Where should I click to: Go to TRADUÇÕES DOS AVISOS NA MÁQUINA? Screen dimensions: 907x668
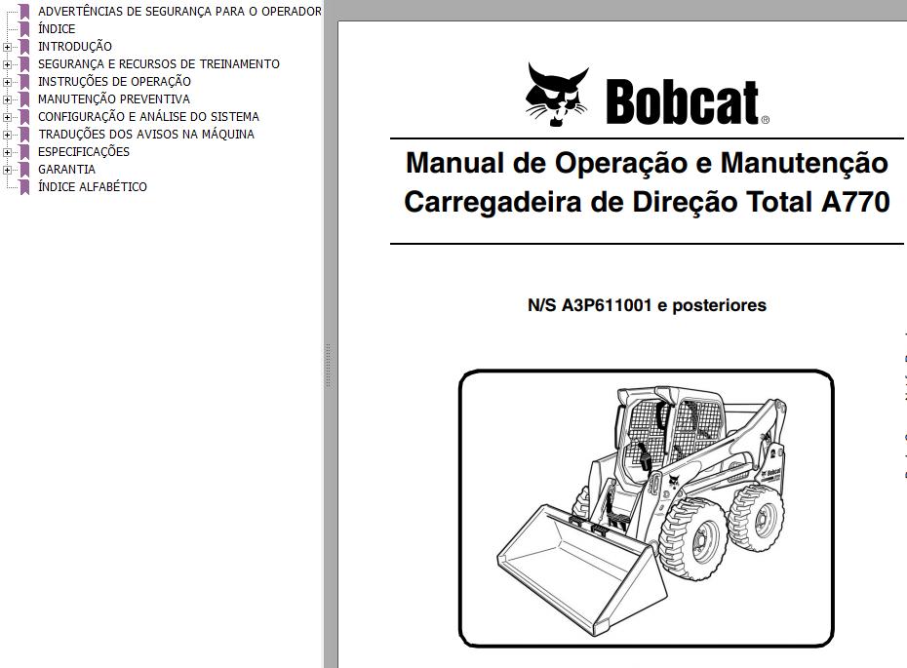click(146, 135)
